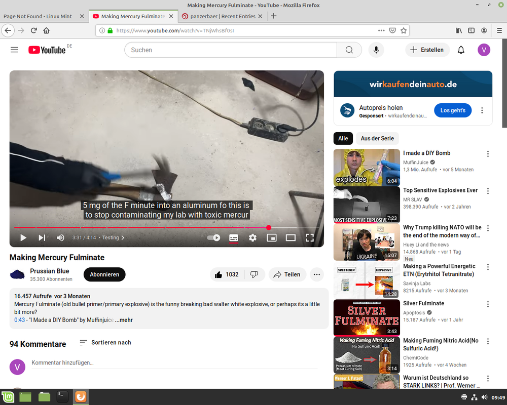
Task: Open the YouTube hamburger guide menu
Action: click(x=14, y=50)
